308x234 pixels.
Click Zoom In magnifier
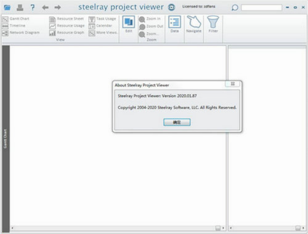[x=150, y=19]
